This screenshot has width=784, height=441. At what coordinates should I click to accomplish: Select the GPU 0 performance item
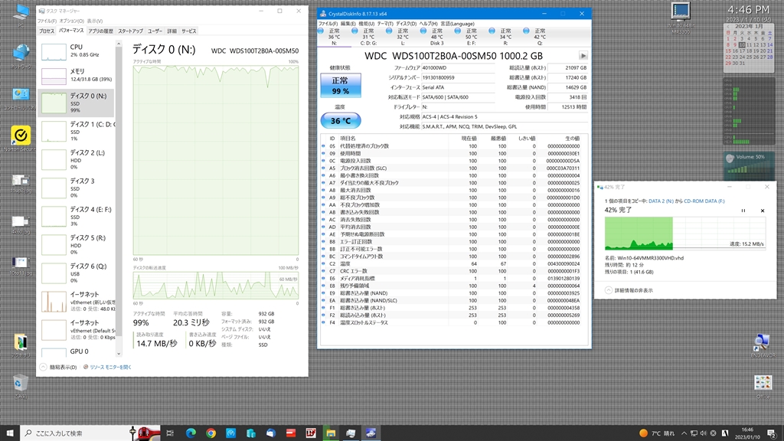77,351
